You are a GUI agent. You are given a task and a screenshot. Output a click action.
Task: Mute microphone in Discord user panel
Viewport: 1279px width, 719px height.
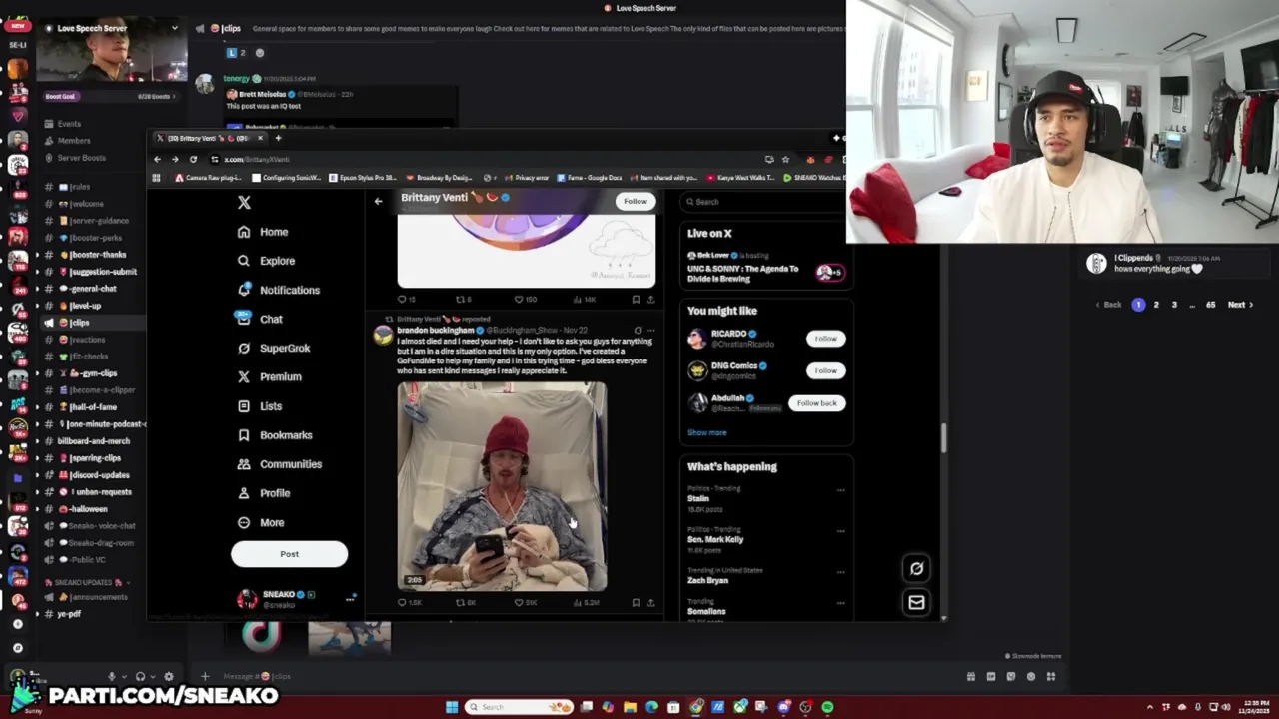112,676
